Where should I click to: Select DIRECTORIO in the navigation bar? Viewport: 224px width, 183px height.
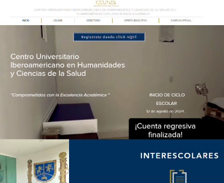click(93, 20)
